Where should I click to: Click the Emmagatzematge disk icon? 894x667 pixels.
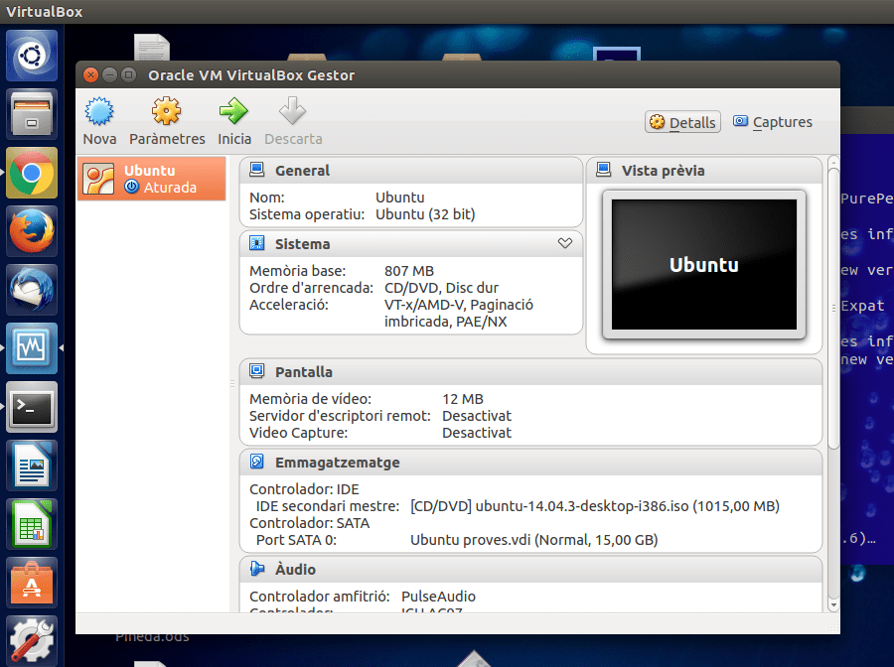tap(257, 462)
